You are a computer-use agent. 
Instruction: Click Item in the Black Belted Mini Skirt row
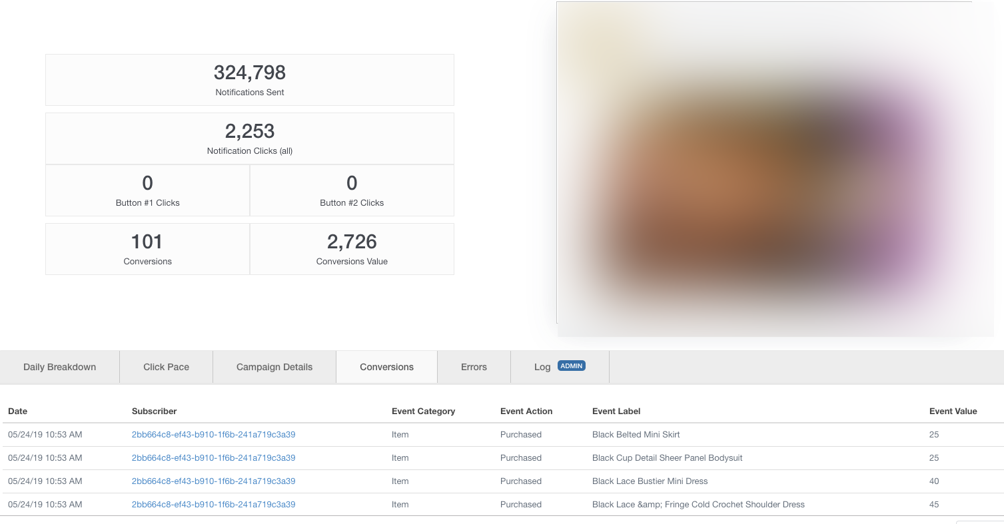(400, 435)
